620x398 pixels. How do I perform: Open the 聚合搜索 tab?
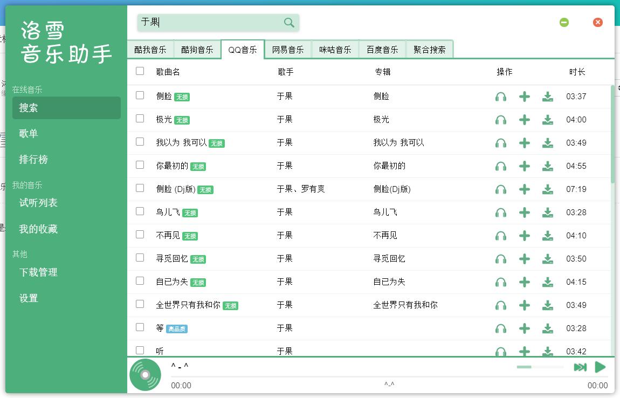point(428,49)
